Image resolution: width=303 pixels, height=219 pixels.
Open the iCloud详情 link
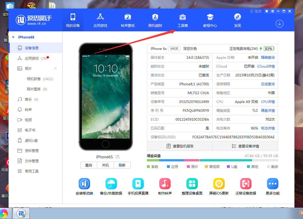point(266,66)
